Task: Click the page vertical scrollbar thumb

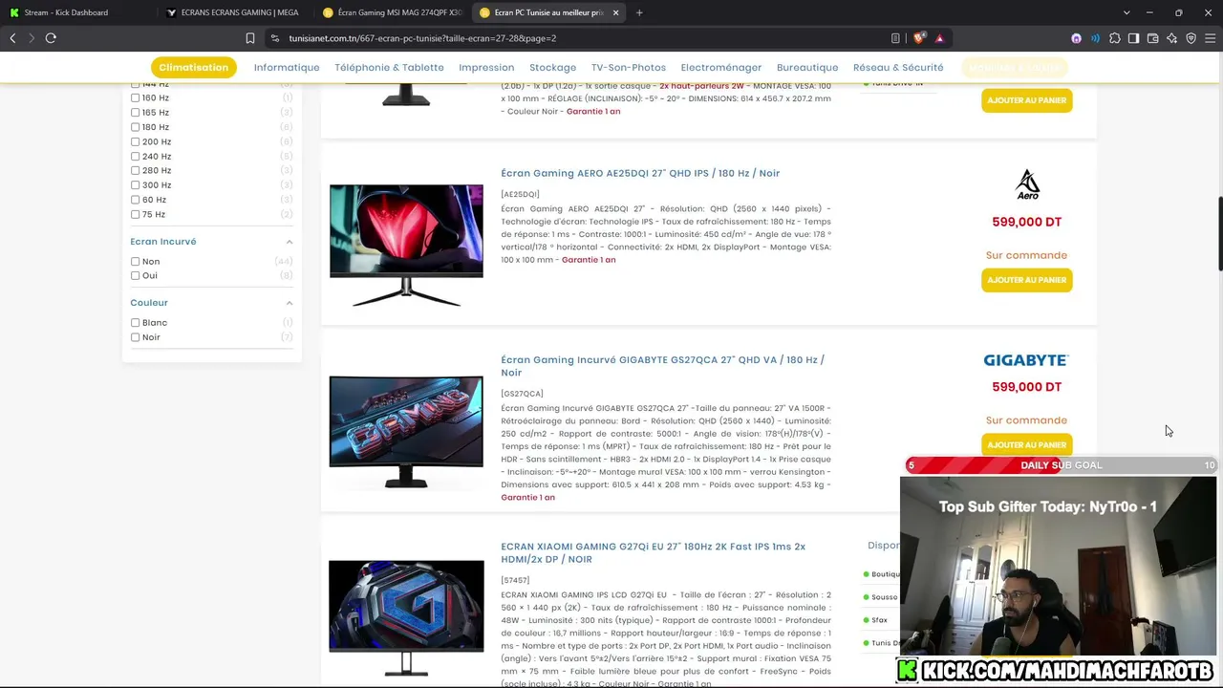Action: pyautogui.click(x=1219, y=234)
